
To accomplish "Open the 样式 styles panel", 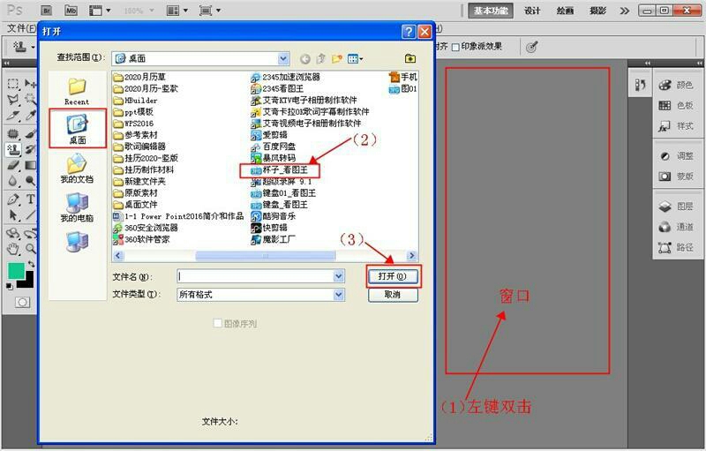I will 676,126.
